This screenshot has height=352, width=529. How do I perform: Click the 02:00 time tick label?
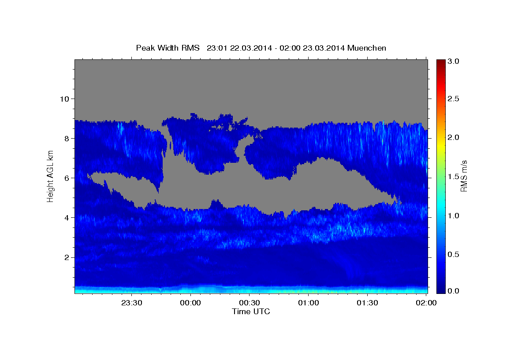click(426, 303)
